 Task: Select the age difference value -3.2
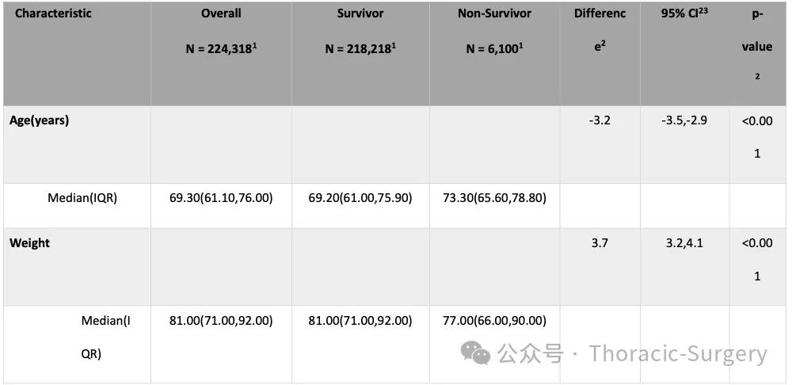600,121
